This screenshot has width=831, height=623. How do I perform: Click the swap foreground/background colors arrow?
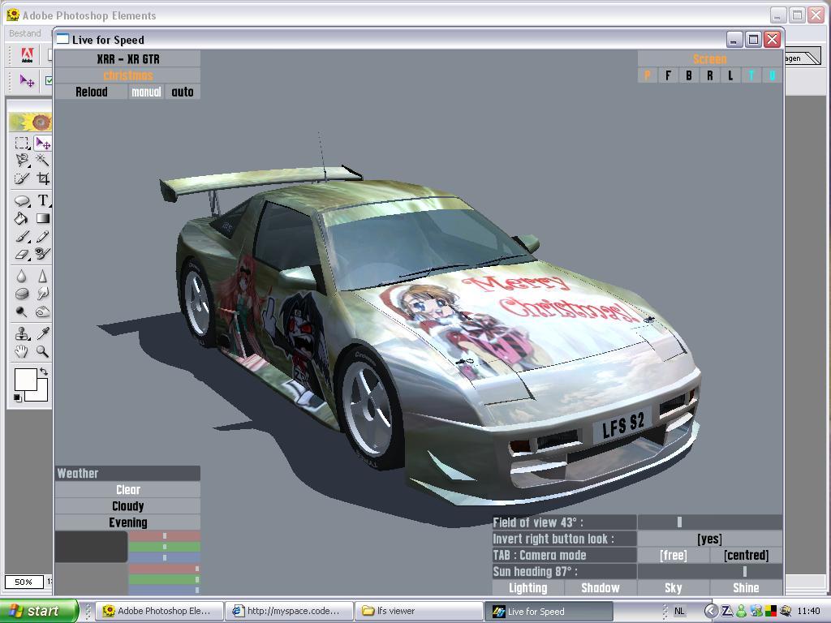tap(44, 372)
